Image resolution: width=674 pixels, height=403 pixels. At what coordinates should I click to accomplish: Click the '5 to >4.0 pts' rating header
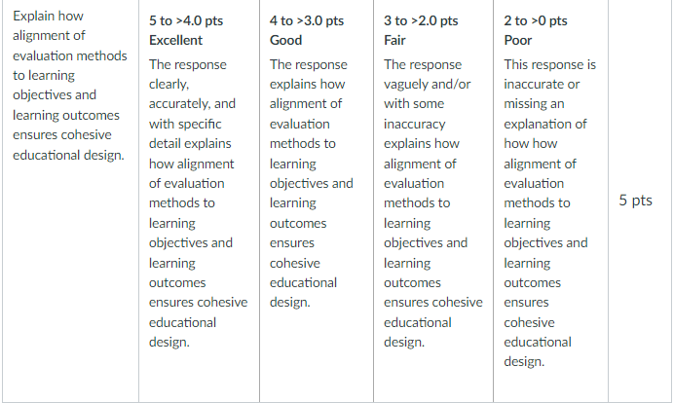186,20
